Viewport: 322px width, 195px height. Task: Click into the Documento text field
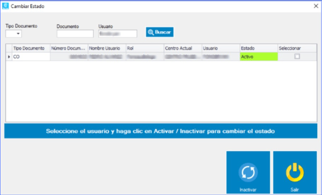tap(75, 34)
